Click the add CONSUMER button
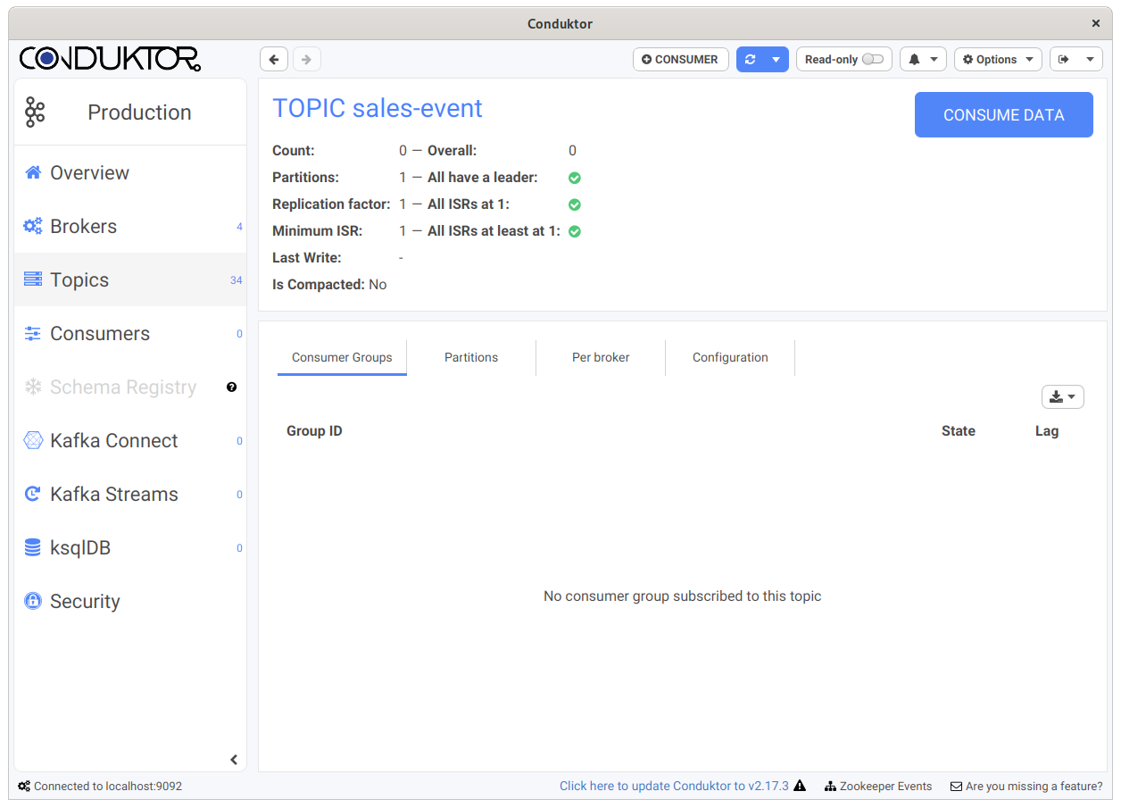Screen dimensions: 1121x808 tap(681, 60)
